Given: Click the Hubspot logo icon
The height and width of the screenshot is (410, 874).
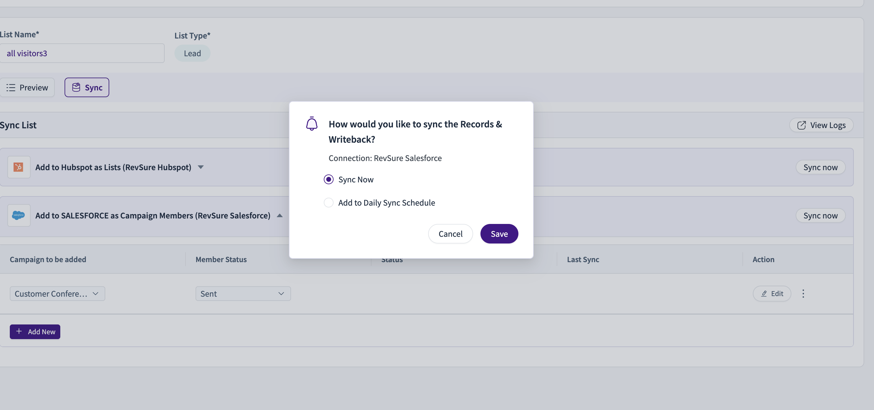Looking at the screenshot, I should click(x=18, y=167).
